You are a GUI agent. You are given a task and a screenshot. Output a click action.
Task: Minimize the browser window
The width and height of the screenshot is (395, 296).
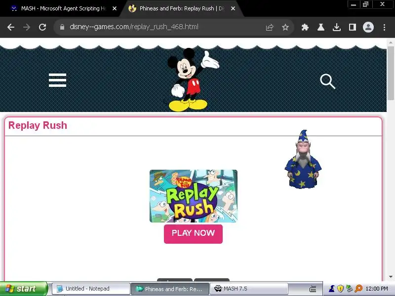(x=354, y=4)
